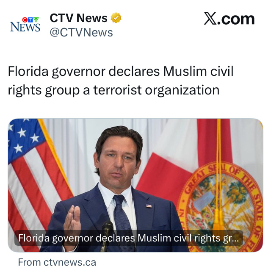
Task: Click the gold verified checkmark badge
Action: (116, 18)
